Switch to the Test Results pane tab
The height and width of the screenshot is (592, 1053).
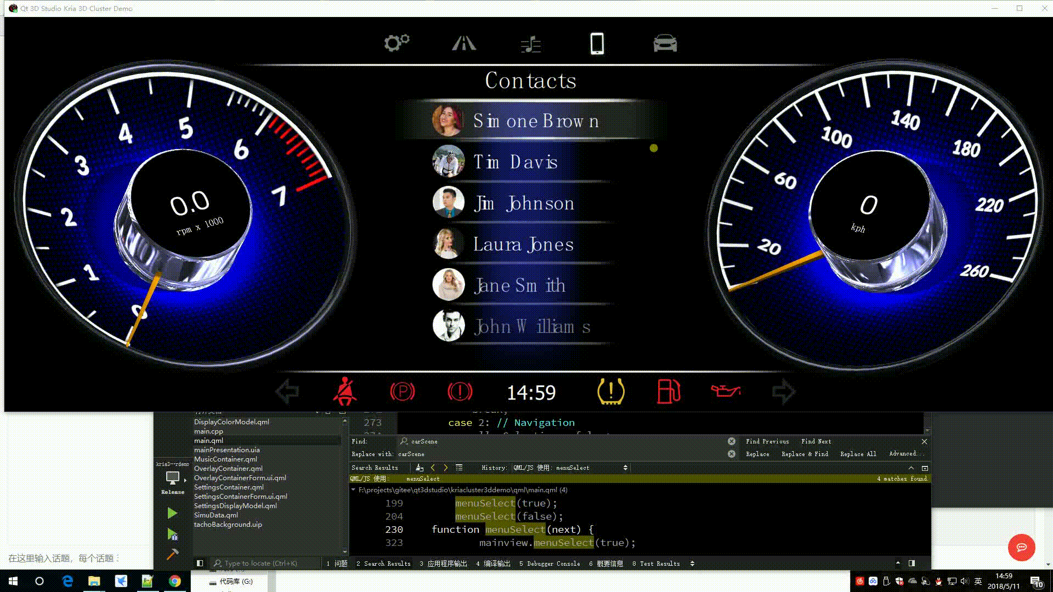tap(656, 563)
